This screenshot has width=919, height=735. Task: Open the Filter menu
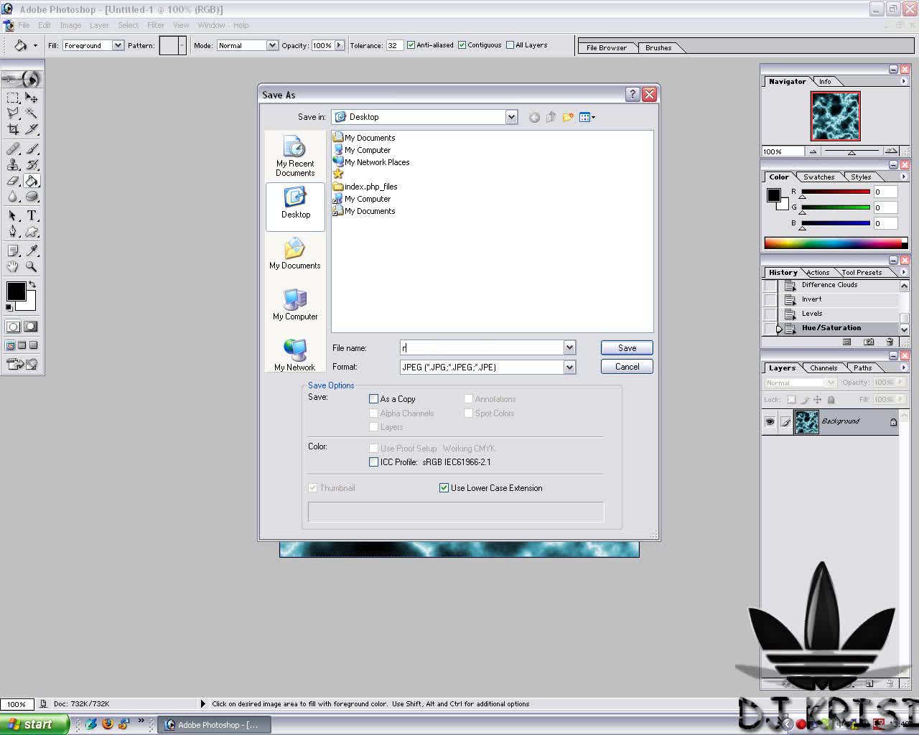point(156,25)
